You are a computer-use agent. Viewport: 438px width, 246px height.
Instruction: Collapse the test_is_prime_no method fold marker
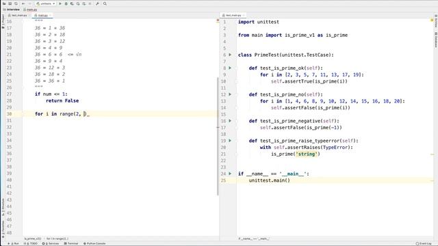click(x=236, y=94)
